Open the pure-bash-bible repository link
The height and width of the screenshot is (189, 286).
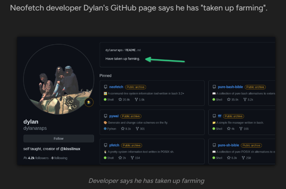click(230, 87)
